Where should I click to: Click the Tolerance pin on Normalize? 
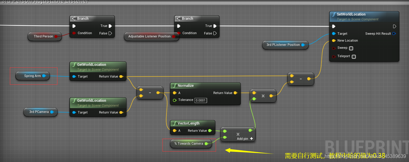pos(174,100)
